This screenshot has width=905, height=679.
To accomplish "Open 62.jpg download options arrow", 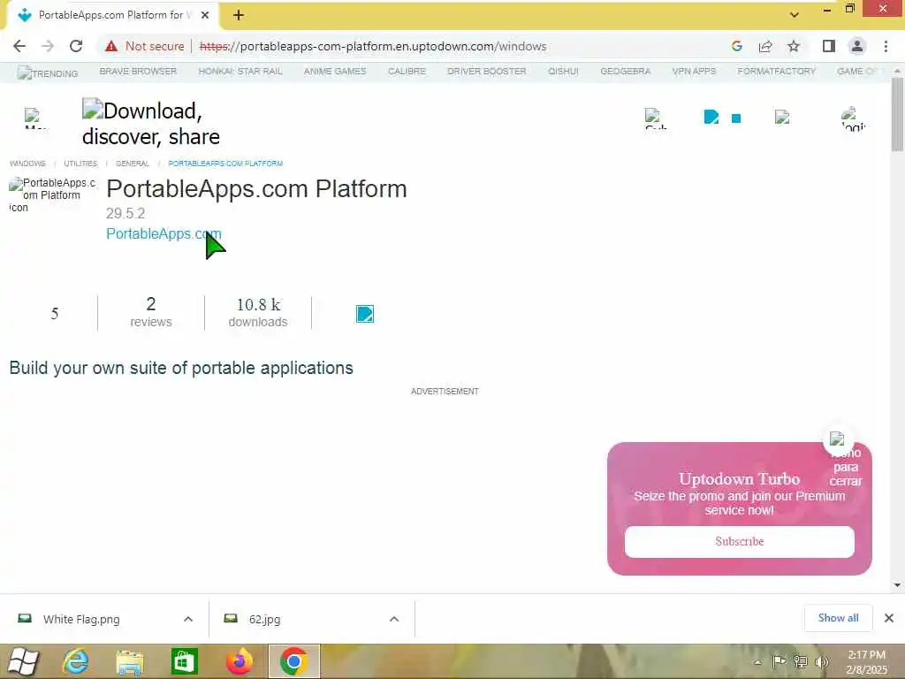I will (394, 619).
